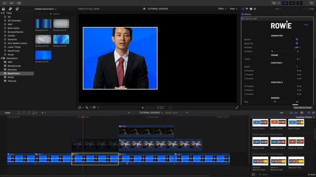Select the B-Roll clip in the timeline
Viewport: 316px width, 177px height.
pos(146,131)
